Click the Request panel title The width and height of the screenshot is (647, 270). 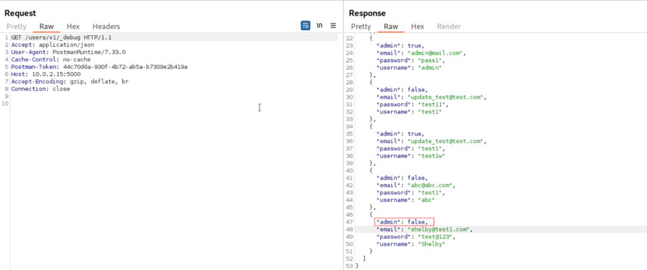[20, 13]
